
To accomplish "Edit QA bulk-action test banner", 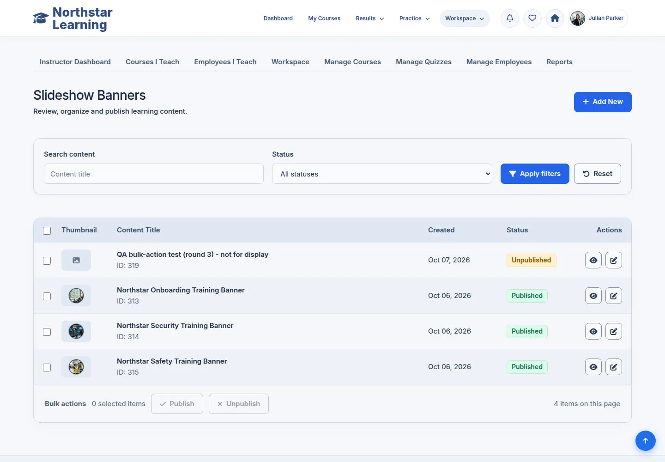I will (x=614, y=260).
